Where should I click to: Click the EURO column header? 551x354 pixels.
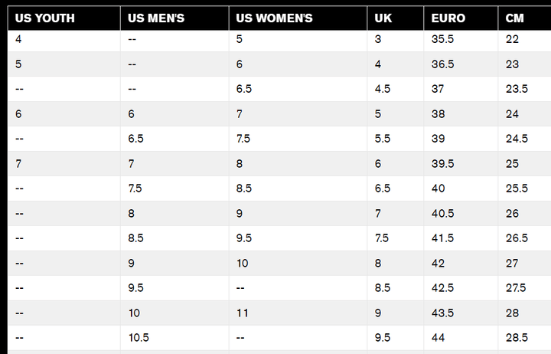point(448,18)
